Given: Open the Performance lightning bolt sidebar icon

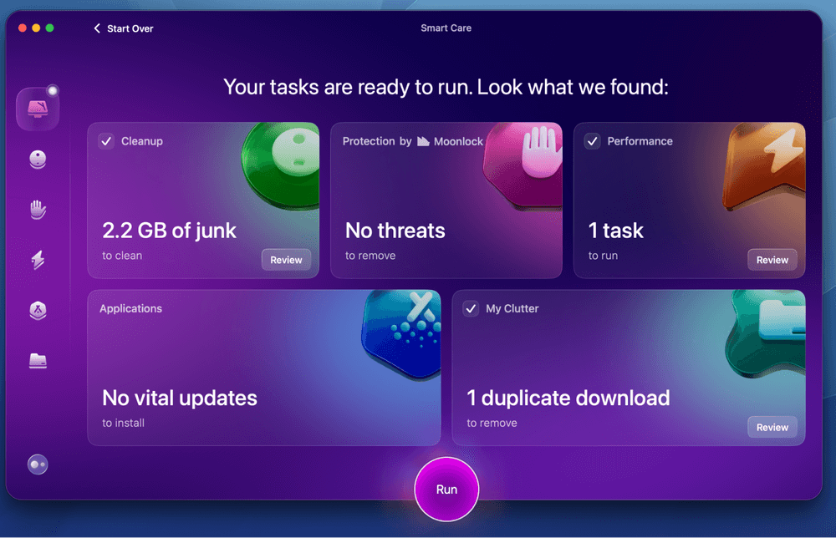Looking at the screenshot, I should point(38,261).
